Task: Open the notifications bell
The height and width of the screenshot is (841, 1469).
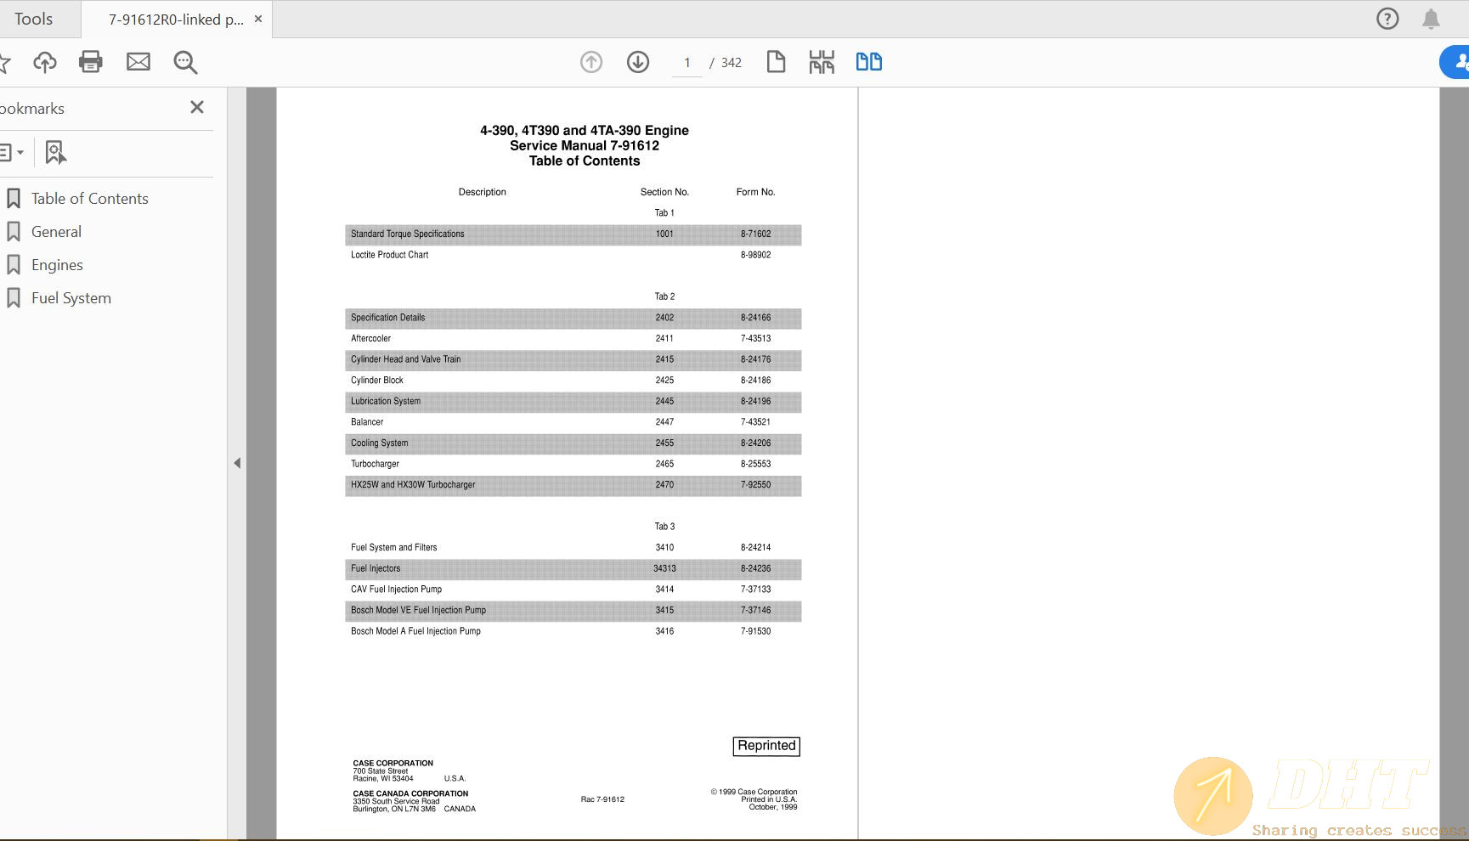Action: coord(1431,19)
